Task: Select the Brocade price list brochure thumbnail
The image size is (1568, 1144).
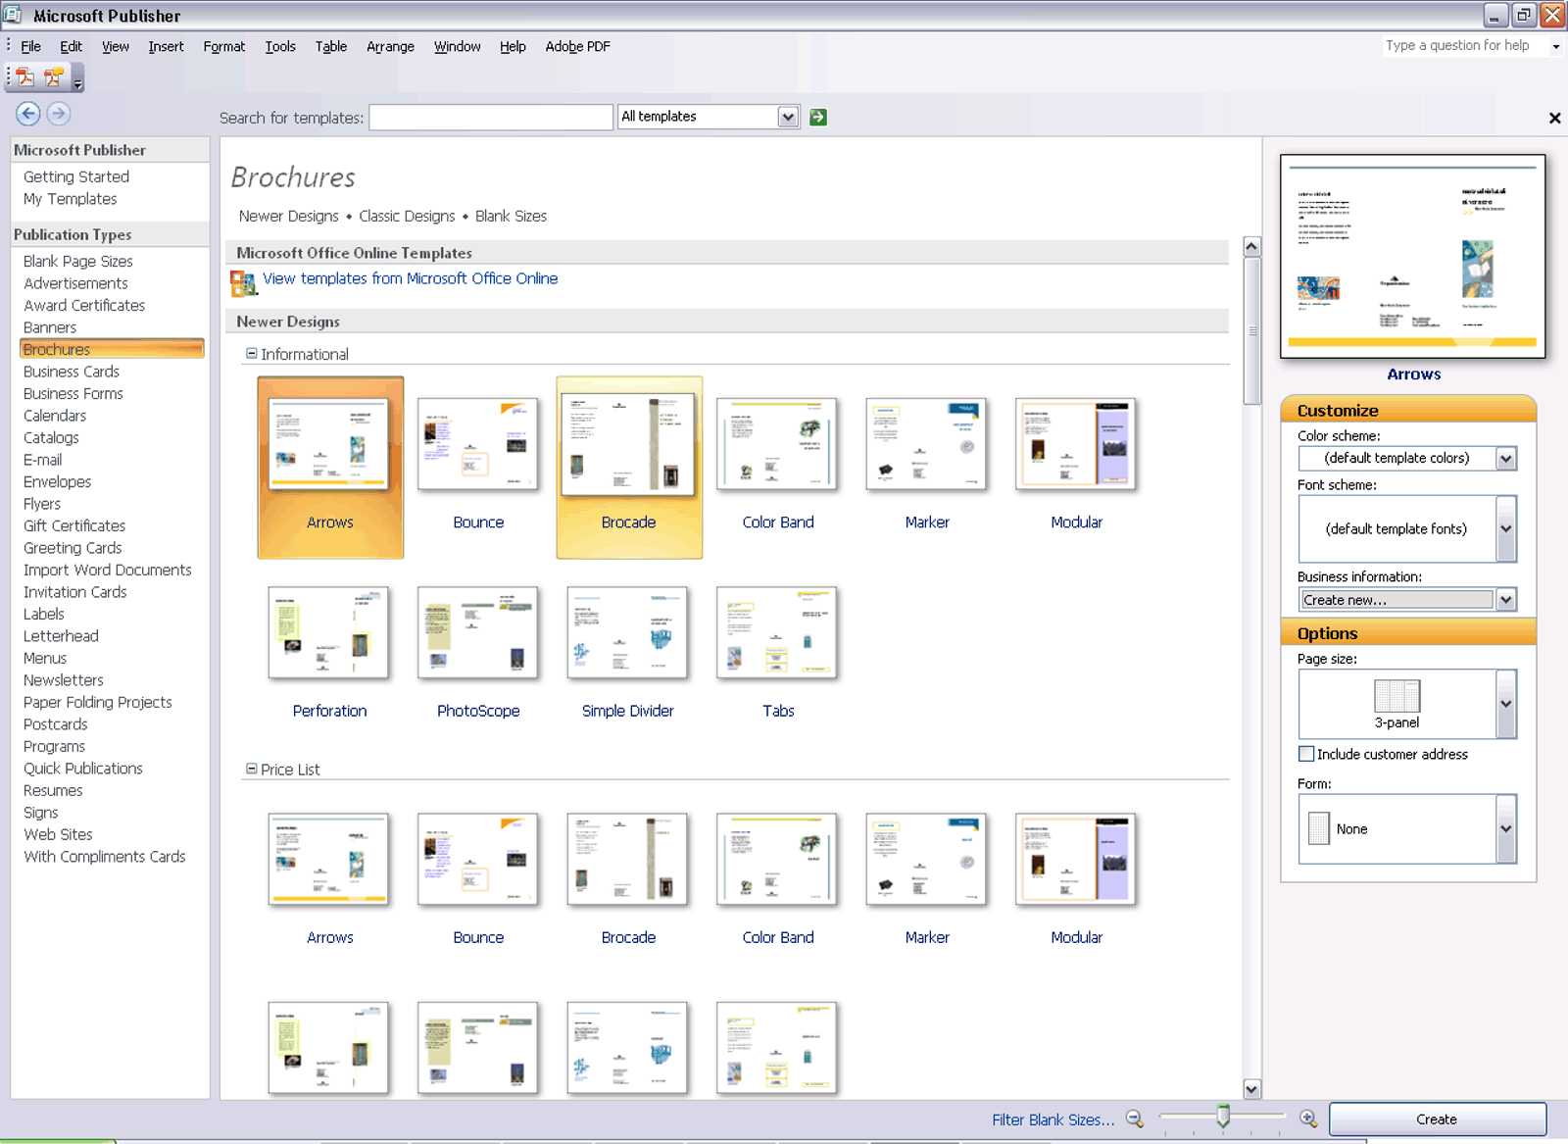Action: (627, 859)
